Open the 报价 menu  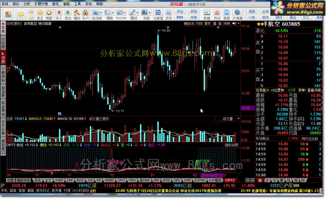16,4
